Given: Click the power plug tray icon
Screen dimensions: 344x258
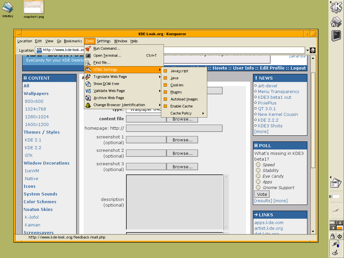Looking at the screenshot, I should (x=336, y=244).
